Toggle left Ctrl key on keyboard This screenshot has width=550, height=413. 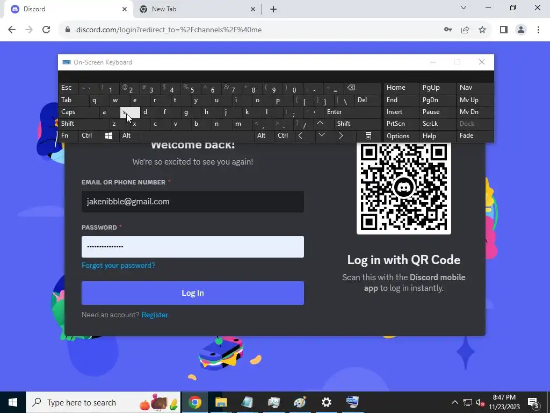click(89, 136)
